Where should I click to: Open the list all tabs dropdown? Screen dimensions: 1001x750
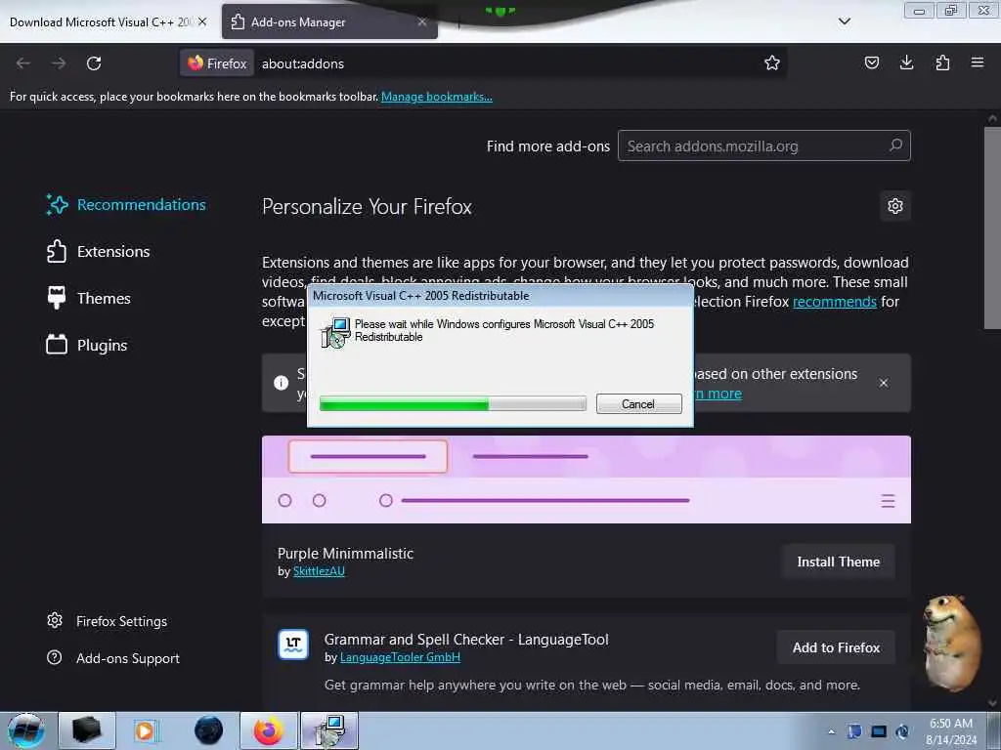844,21
